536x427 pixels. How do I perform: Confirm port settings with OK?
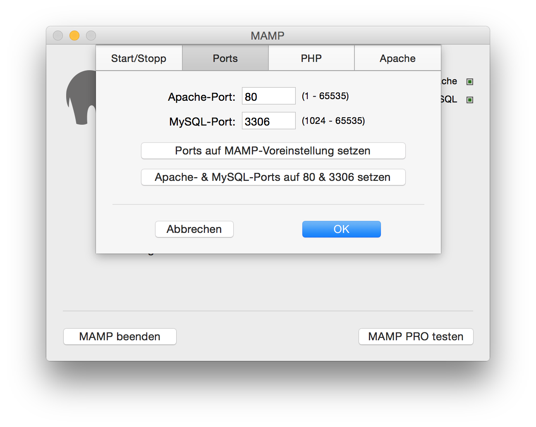pos(342,229)
